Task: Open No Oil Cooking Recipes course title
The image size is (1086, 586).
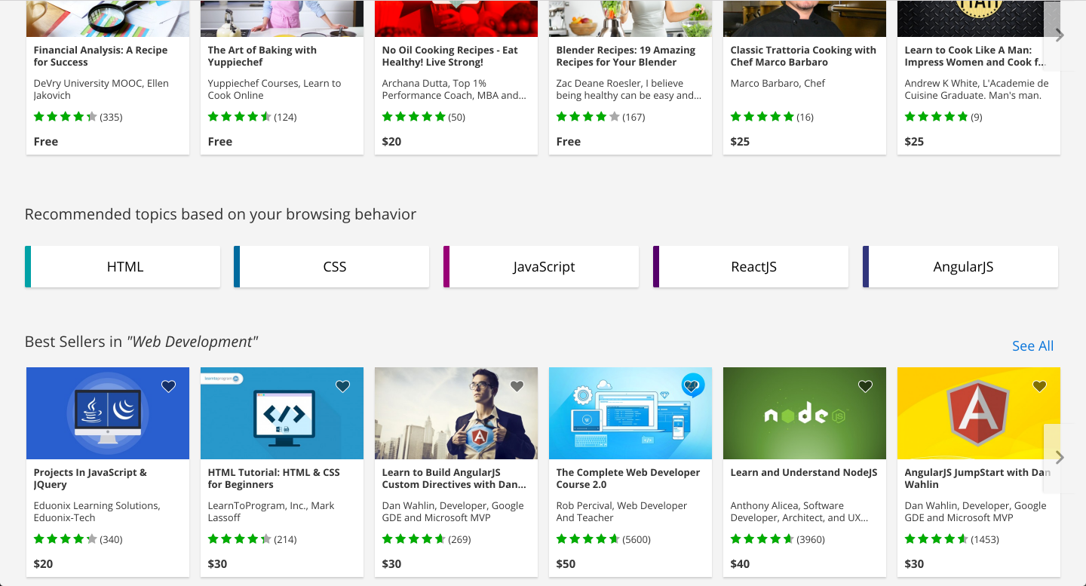Action: click(x=450, y=56)
